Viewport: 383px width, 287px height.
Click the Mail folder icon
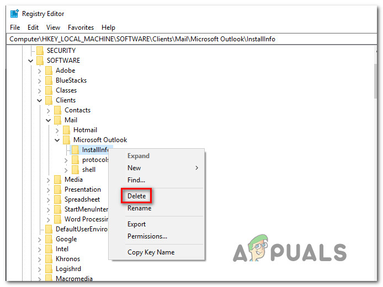point(57,120)
